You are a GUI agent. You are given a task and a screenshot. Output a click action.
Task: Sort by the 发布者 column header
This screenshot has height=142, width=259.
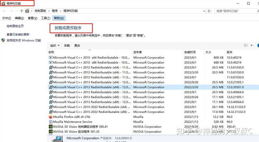coord(157,52)
